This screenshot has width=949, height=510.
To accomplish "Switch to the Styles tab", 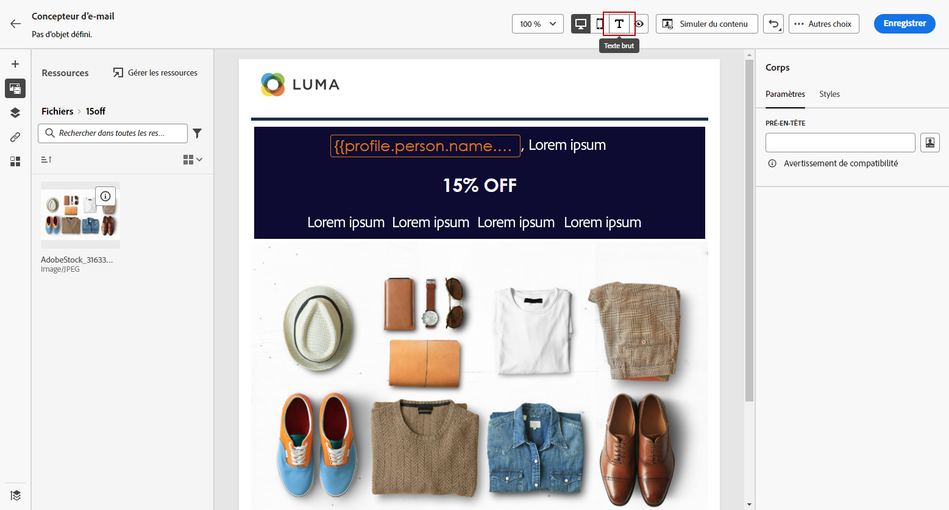I will (x=830, y=94).
